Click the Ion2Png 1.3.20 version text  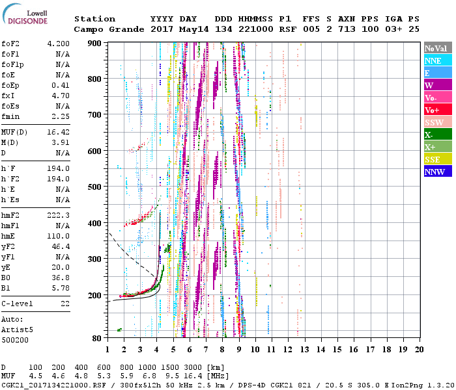coord(423,385)
